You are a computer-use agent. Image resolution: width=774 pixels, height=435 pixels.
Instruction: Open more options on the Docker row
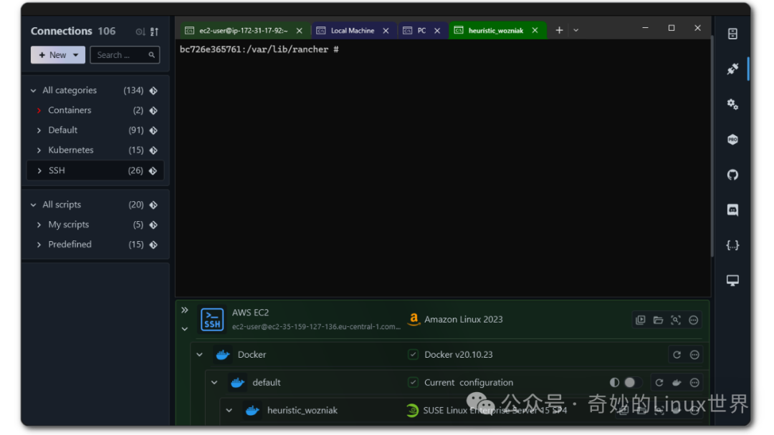pyautogui.click(x=694, y=355)
